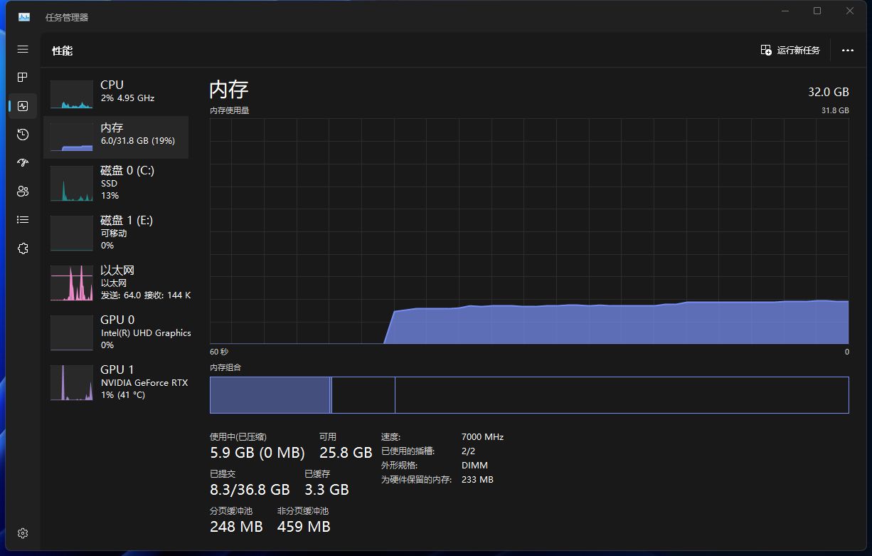Open the Services page in the sidebar

tap(22, 248)
